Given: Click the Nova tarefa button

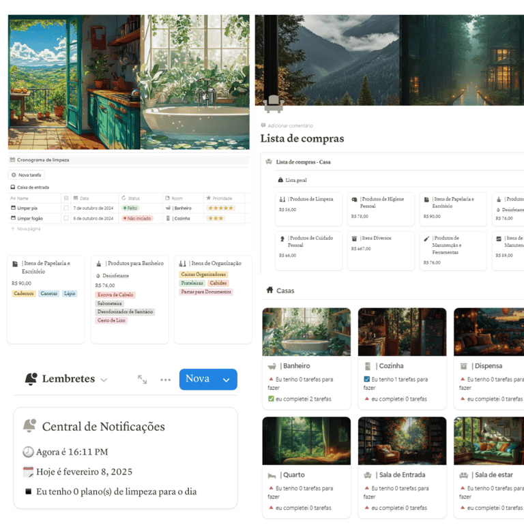Looking at the screenshot, I should coord(27,175).
